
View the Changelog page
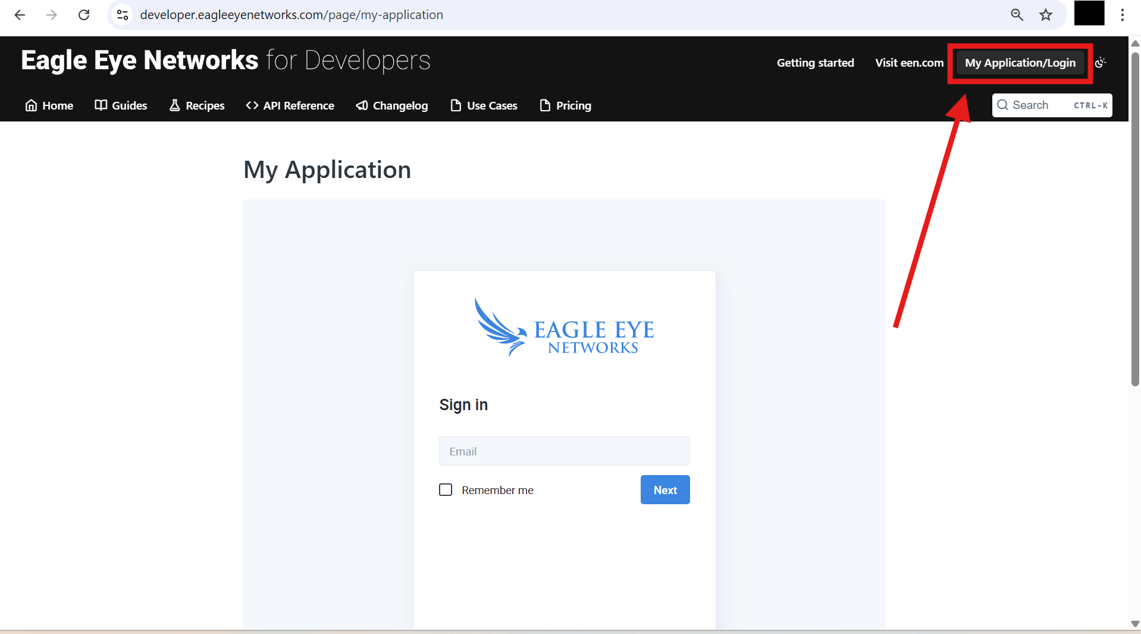point(391,105)
